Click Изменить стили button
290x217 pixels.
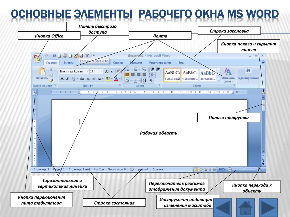[x=228, y=75]
